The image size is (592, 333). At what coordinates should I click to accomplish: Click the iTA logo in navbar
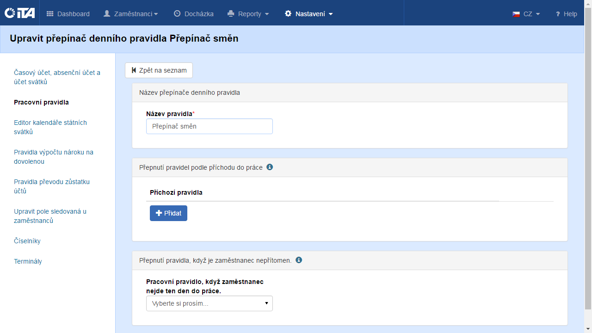click(x=19, y=13)
